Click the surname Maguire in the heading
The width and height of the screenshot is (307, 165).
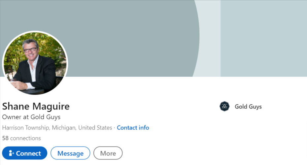pos(51,106)
